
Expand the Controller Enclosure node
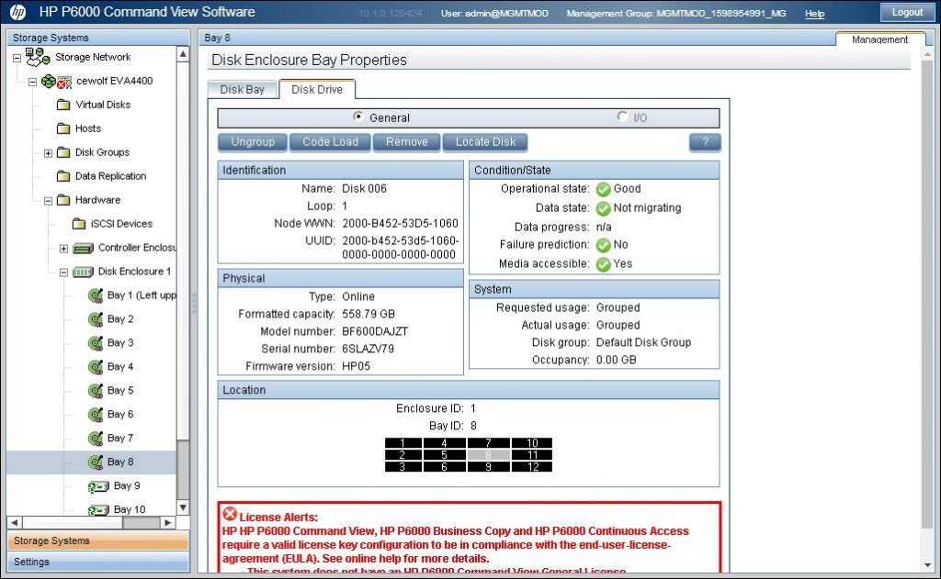tap(63, 249)
